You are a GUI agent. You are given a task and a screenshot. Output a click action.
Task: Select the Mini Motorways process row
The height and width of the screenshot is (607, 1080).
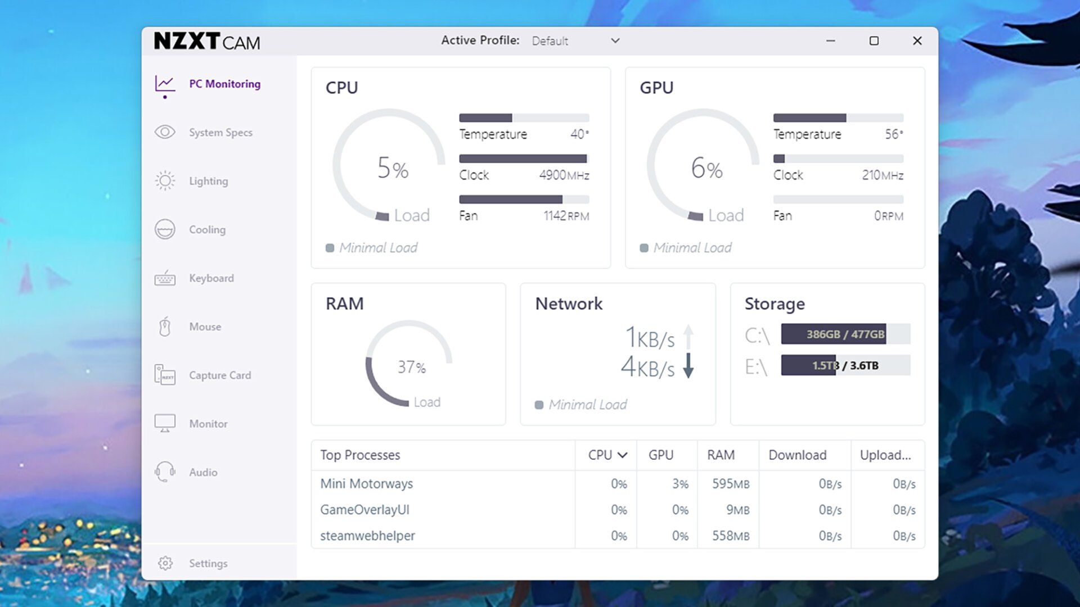point(366,484)
